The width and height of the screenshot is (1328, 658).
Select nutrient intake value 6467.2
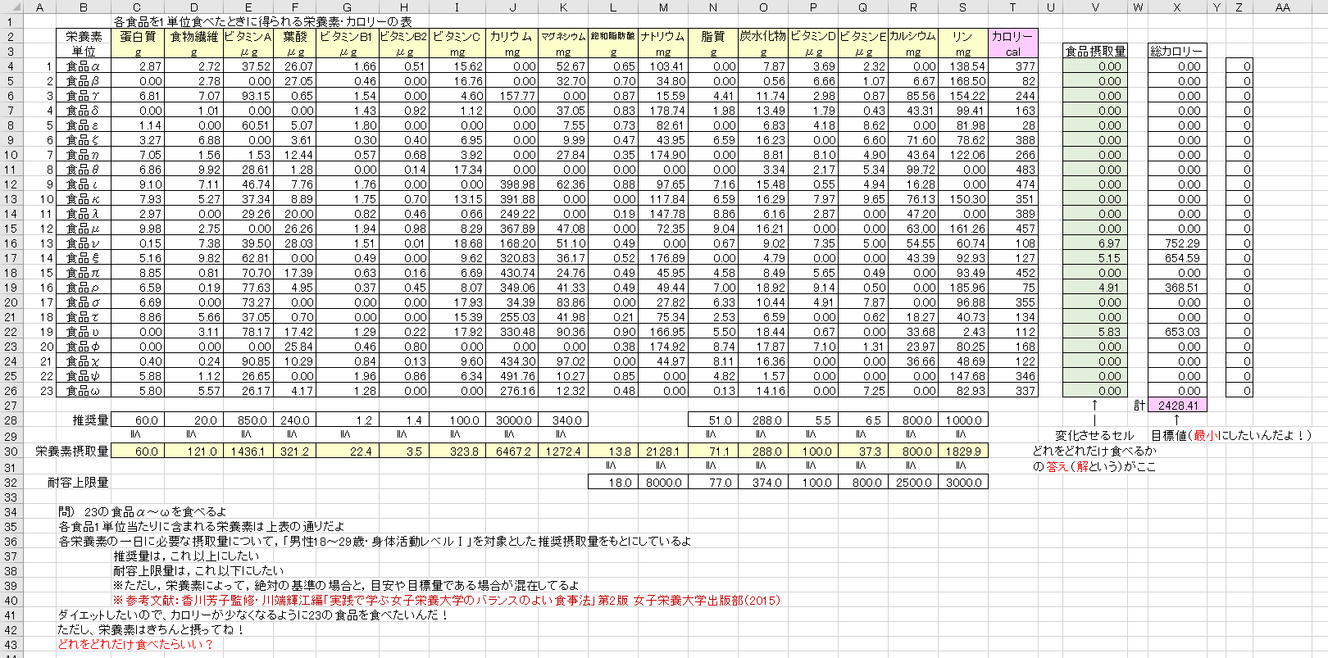click(512, 452)
